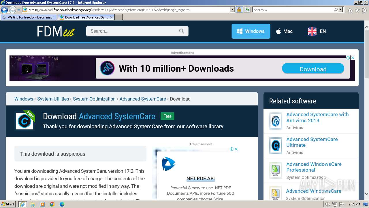Open the Advanced SystemCare breadcrumb link
Image resolution: width=369 pixels, height=208 pixels.
pyautogui.click(x=143, y=99)
